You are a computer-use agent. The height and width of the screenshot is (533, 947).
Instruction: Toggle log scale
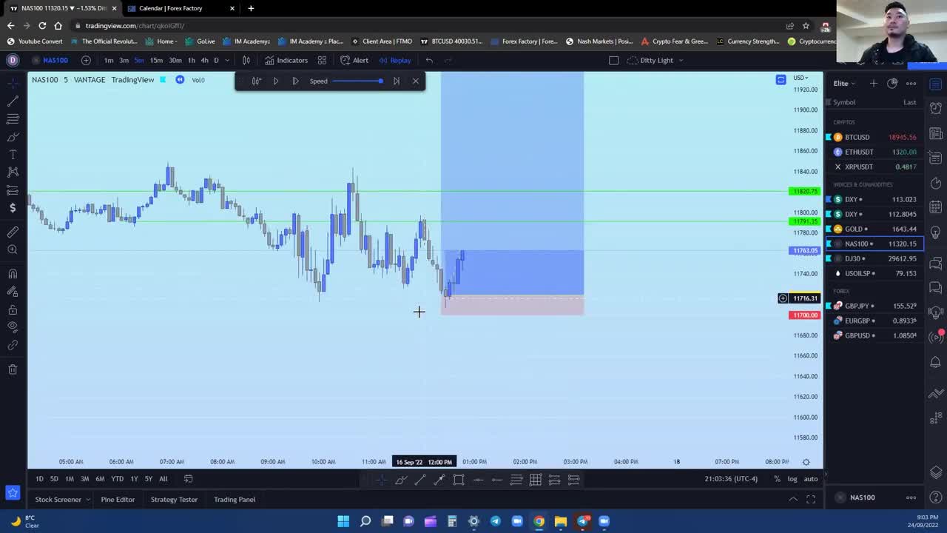[x=792, y=479]
